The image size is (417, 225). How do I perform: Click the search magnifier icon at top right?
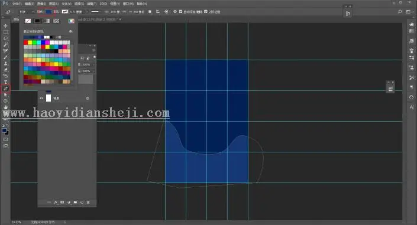point(400,12)
